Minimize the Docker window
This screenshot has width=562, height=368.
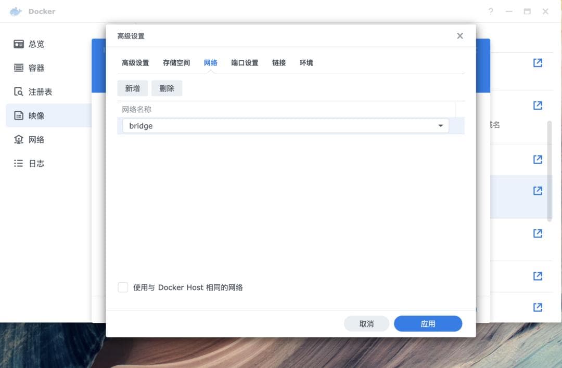click(509, 11)
